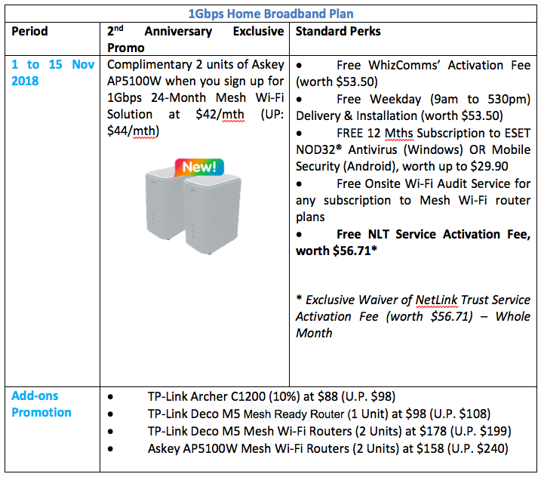Image resolution: width=541 pixels, height=477 pixels.
Task: Click the blue "1 to 15 Nov 2018" date
Action: (x=52, y=72)
